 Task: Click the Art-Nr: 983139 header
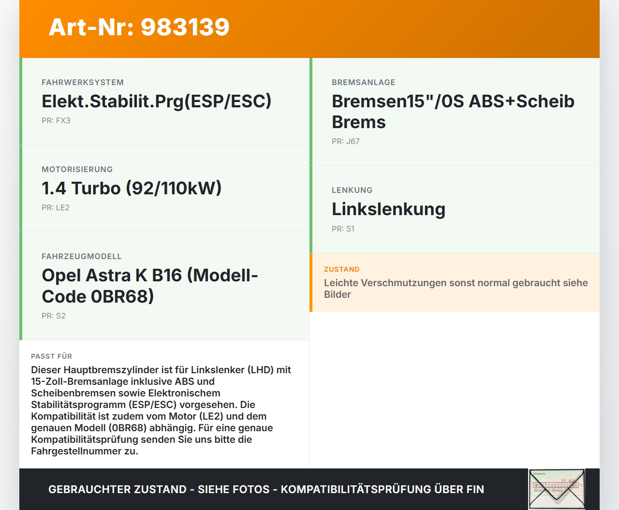tap(139, 27)
